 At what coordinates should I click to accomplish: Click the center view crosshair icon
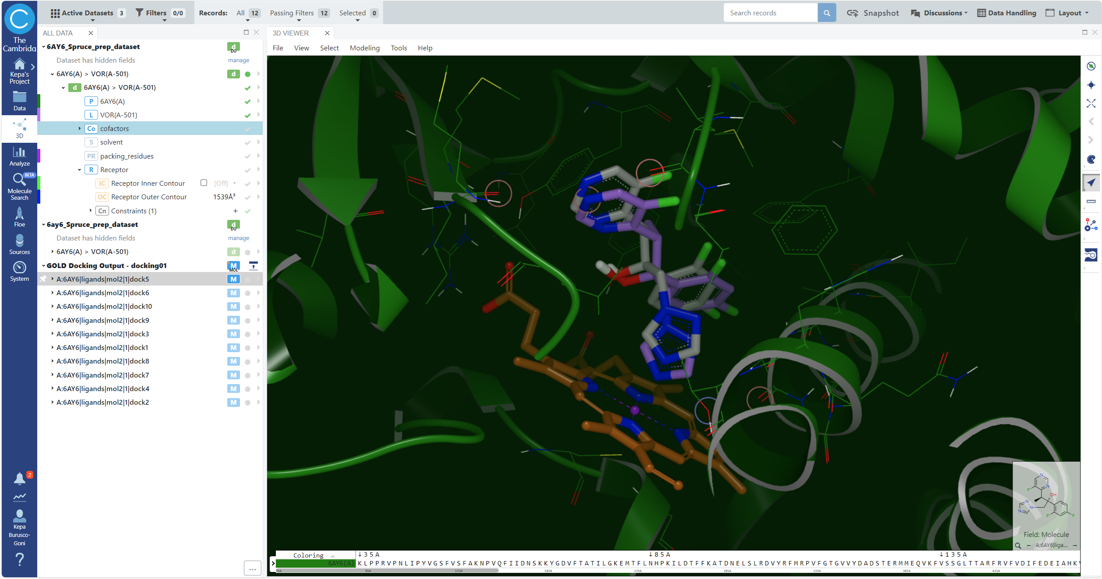tap(1091, 85)
